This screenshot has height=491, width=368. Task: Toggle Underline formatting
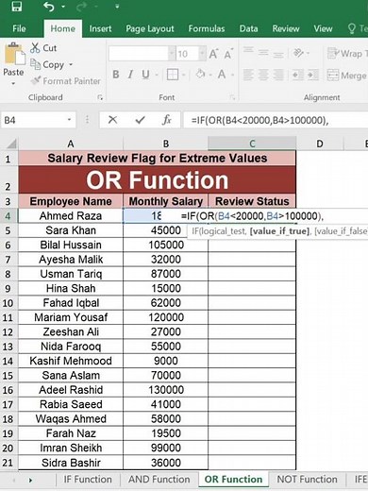pyautogui.click(x=145, y=75)
